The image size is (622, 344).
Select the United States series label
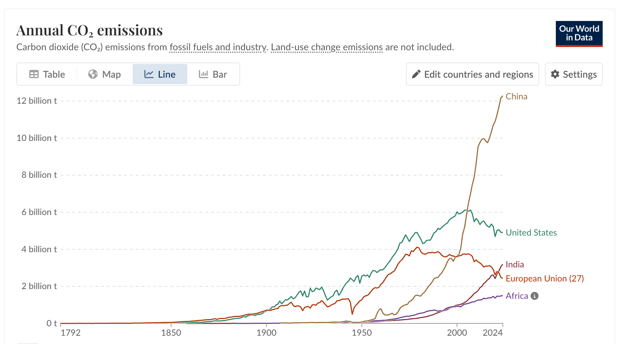tap(531, 233)
